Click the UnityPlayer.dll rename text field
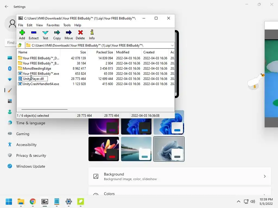Screen dimensions: 278x208 tap(35, 79)
